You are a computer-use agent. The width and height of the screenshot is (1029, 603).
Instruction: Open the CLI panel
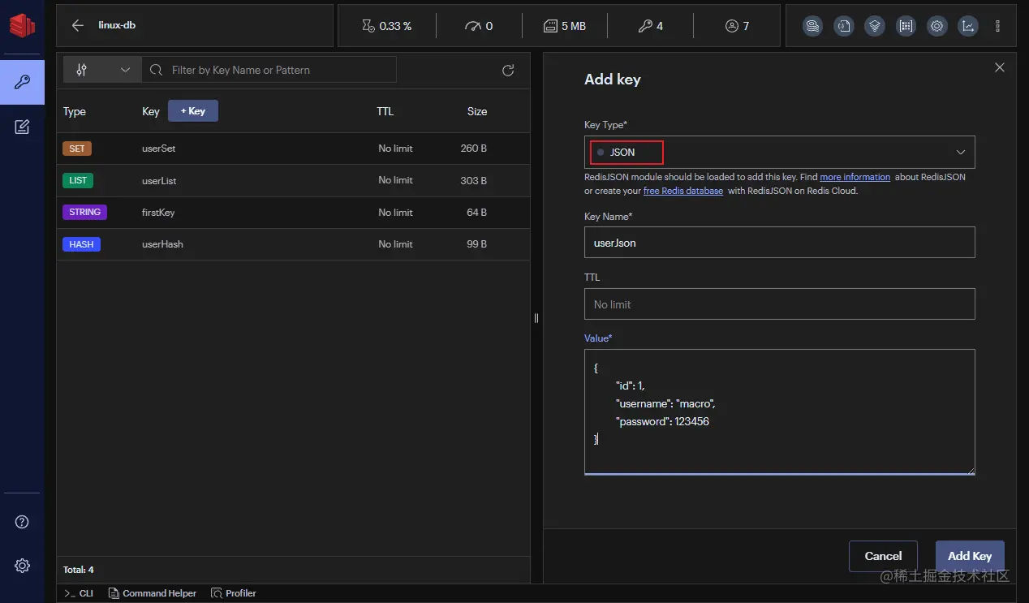click(79, 593)
